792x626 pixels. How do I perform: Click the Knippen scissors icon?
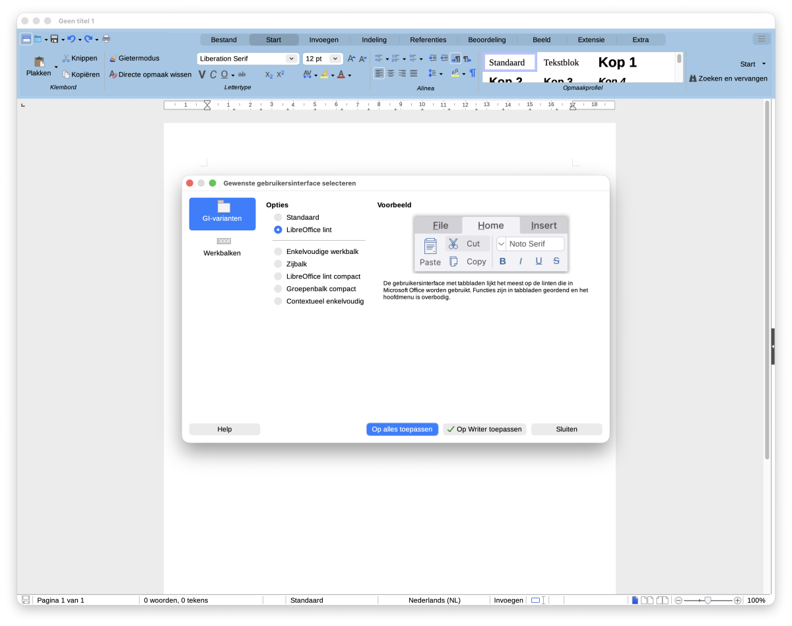66,58
